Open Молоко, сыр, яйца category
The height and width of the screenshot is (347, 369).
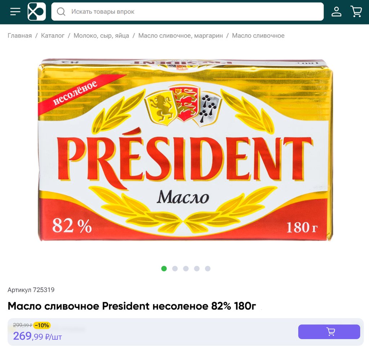coord(101,36)
